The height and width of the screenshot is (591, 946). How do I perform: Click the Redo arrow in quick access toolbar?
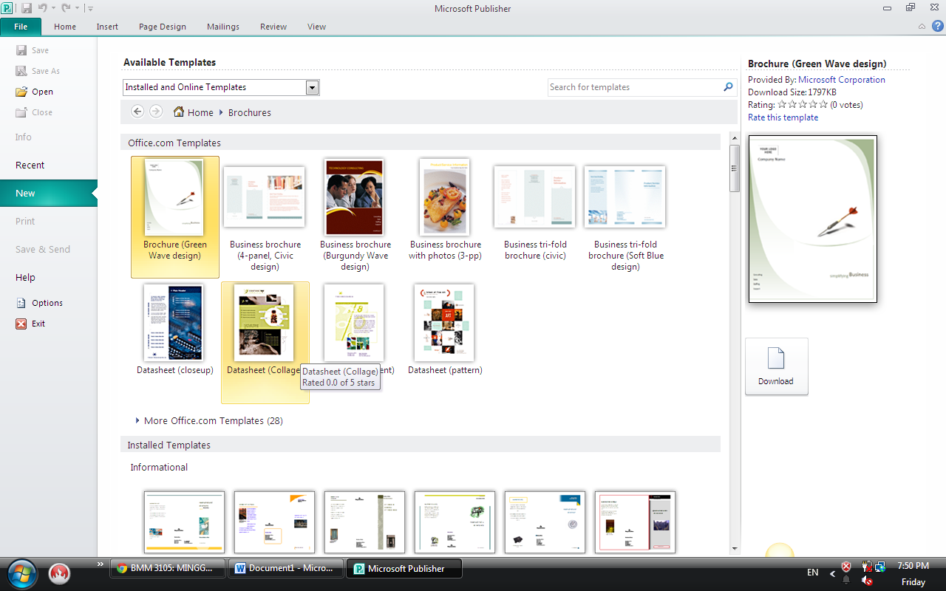[x=66, y=8]
